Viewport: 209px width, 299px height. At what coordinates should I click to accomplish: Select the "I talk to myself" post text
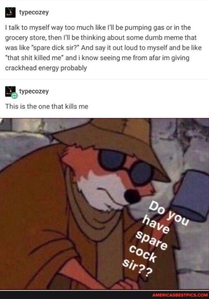tap(103, 48)
